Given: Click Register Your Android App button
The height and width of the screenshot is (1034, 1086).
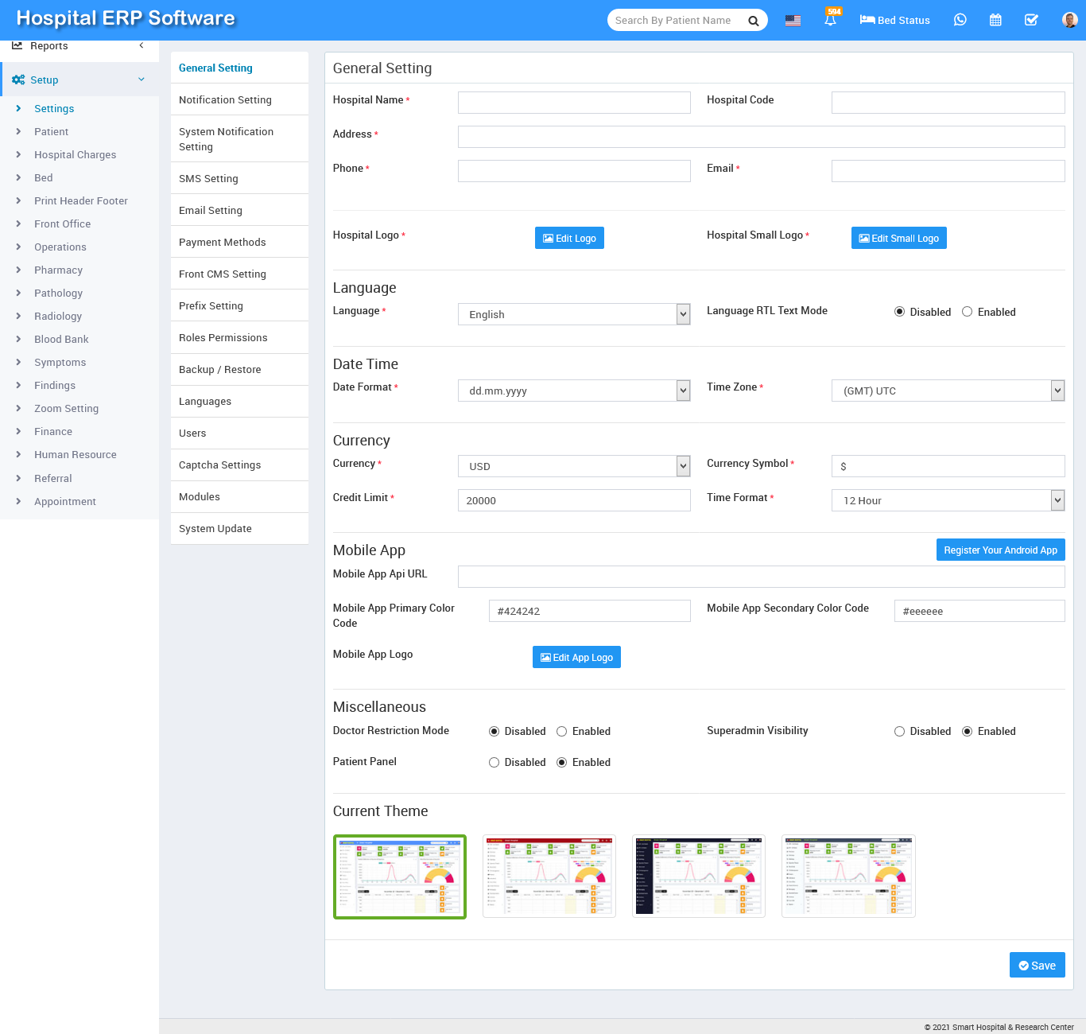Looking at the screenshot, I should (1000, 550).
